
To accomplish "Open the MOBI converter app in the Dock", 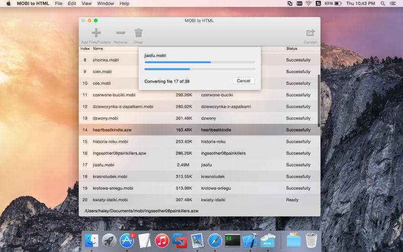I will coord(267,241).
